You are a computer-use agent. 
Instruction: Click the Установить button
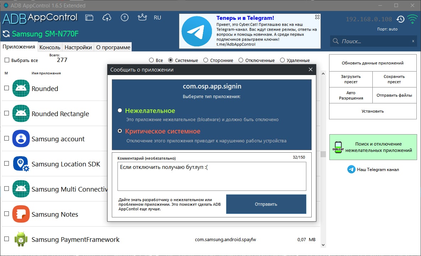point(373,111)
